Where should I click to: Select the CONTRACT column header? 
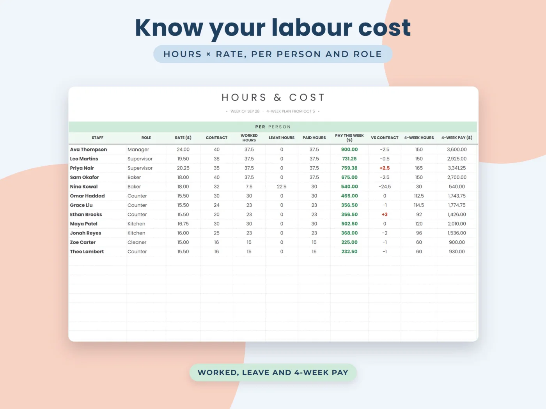point(216,138)
